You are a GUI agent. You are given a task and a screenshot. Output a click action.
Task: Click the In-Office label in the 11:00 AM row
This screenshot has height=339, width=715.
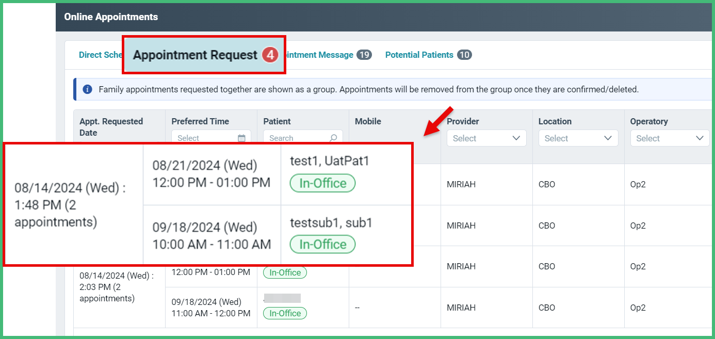[284, 313]
